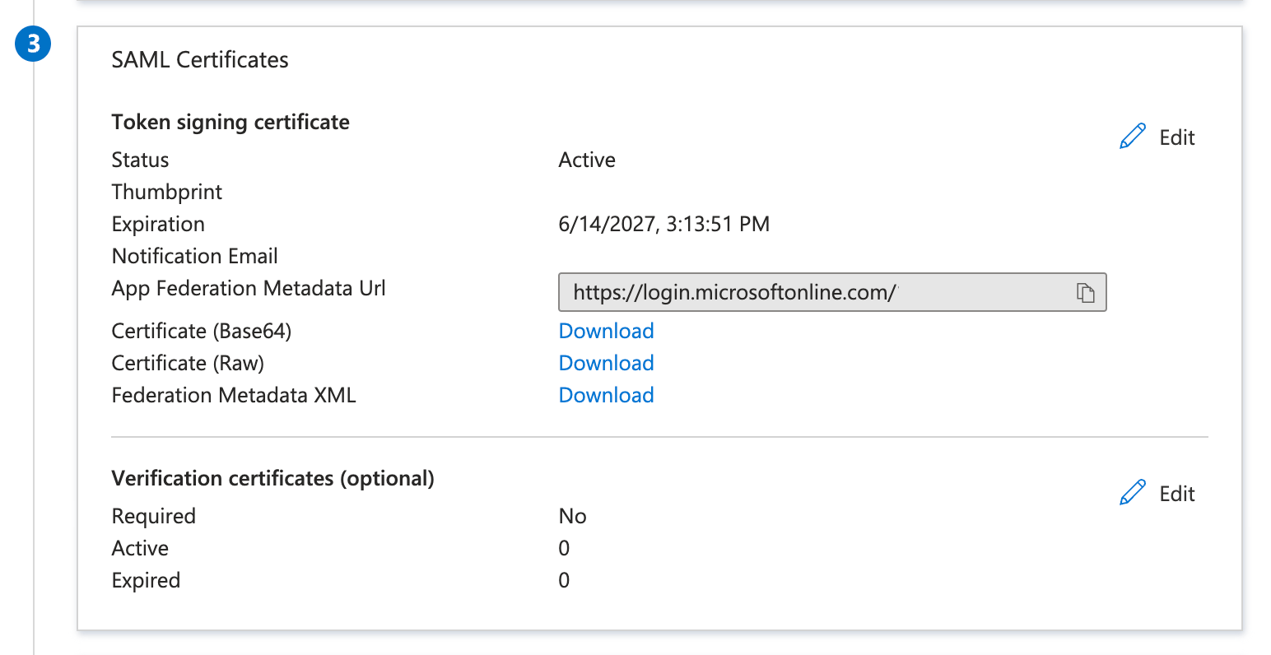The image size is (1271, 655).
Task: Click the Thumbprint label
Action: click(x=167, y=192)
